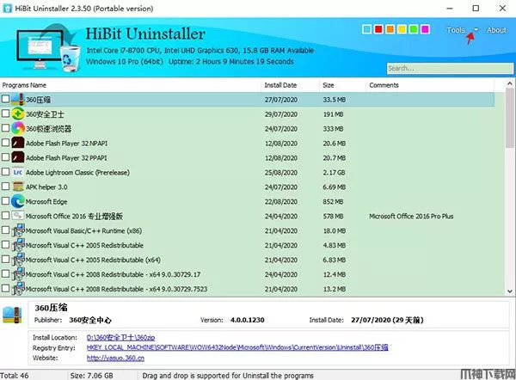Viewport: 516px width, 380px height.
Task: Open the HKEY_LOCAL_MACHINE registry entry link
Action: coord(237,347)
